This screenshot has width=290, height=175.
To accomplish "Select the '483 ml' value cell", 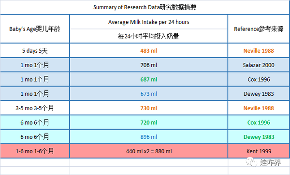I will pyautogui.click(x=149, y=50).
